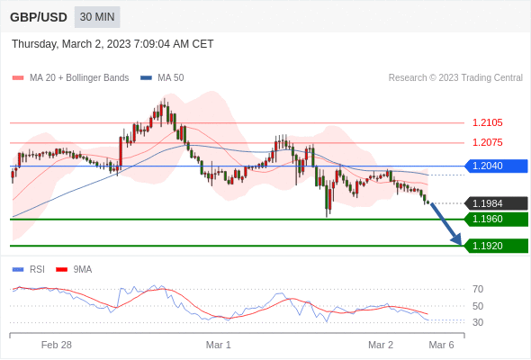Click the Feb 28 date axis label
This screenshot has height=360, width=531.
pos(57,345)
